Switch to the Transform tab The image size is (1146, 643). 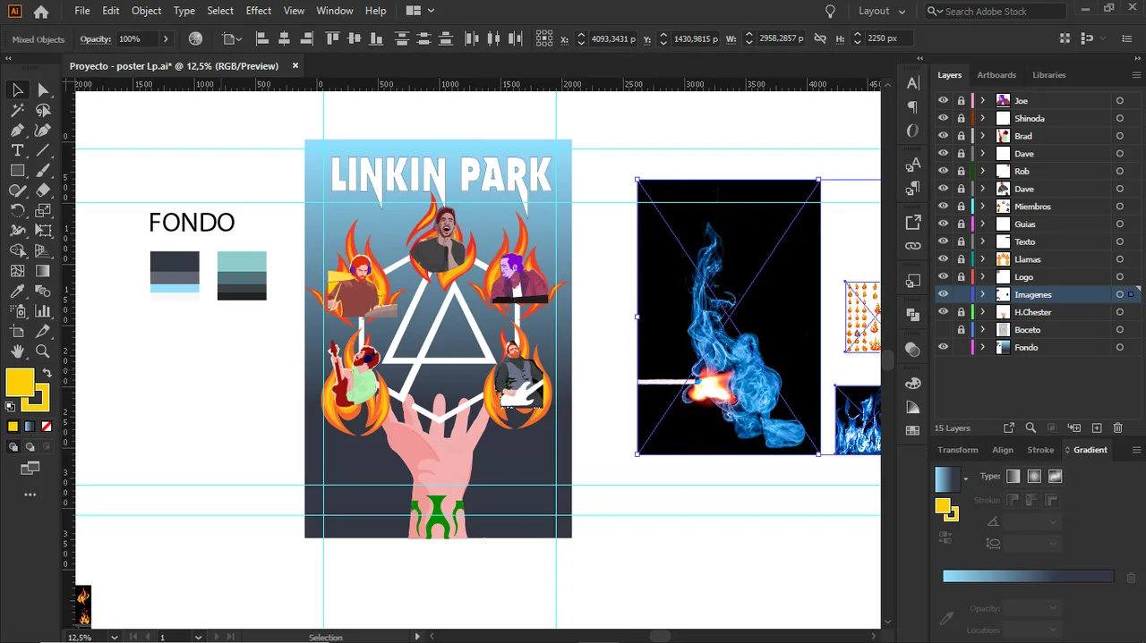pos(958,450)
